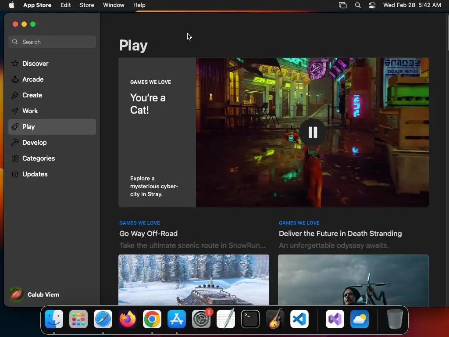The image size is (449, 337).
Task: Open System Settings from the Dock
Action: pos(201,319)
